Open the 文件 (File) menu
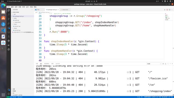 click(9, 7)
